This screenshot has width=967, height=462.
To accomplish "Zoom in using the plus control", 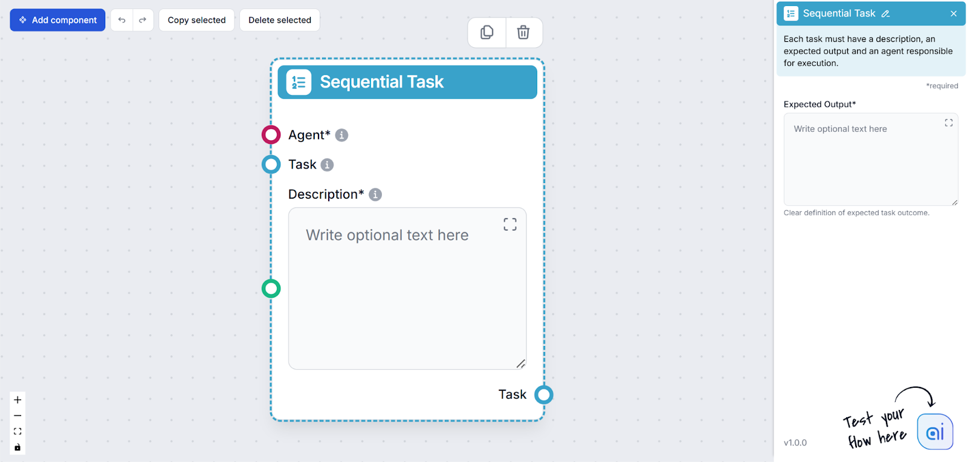I will click(18, 400).
